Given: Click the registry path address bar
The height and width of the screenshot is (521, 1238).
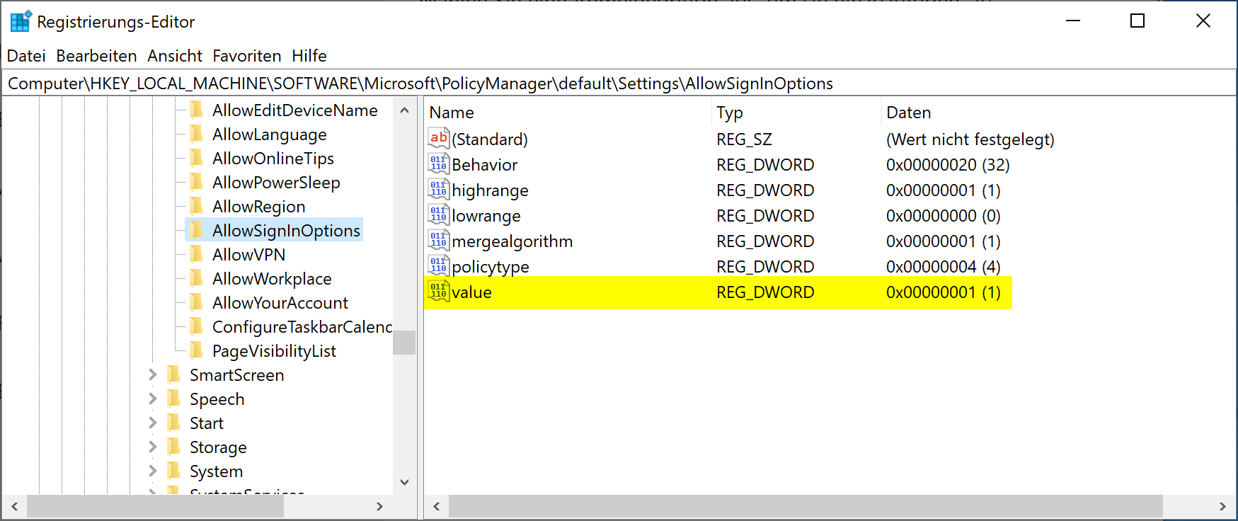Looking at the screenshot, I should [x=619, y=84].
